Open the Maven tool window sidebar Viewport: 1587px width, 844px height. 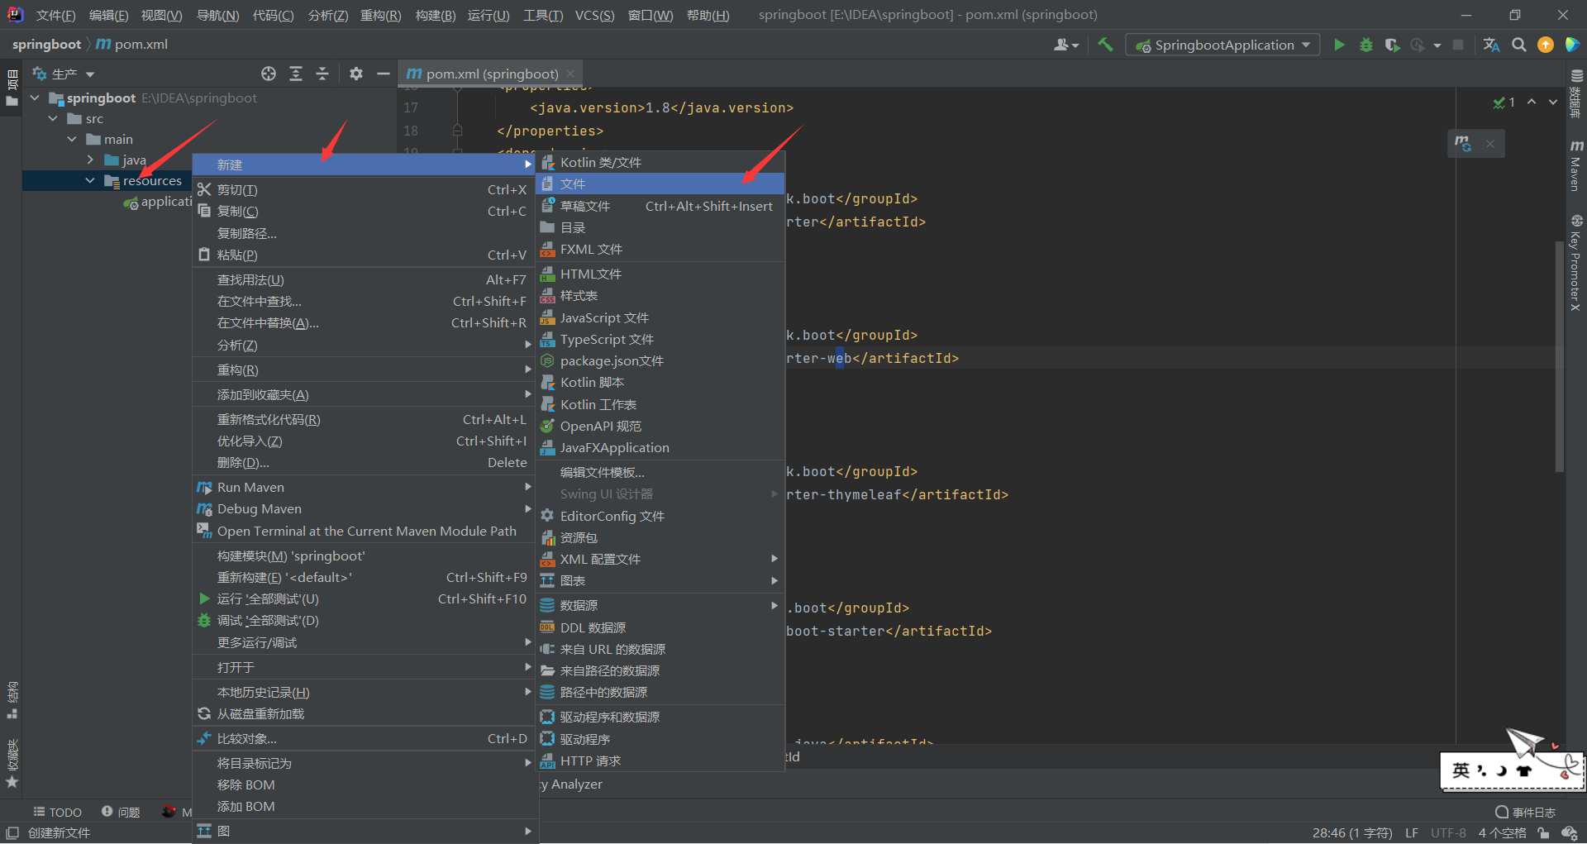[1576, 165]
